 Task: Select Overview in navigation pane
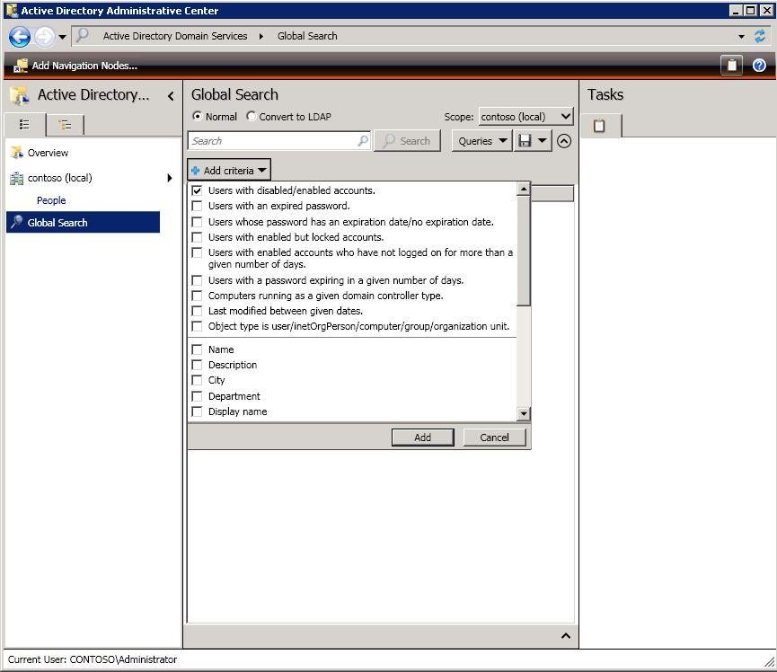[x=48, y=153]
